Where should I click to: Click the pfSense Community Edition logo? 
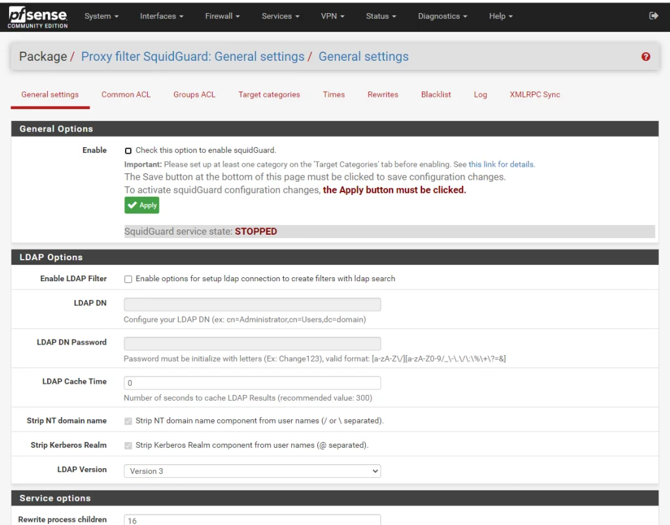tap(37, 18)
